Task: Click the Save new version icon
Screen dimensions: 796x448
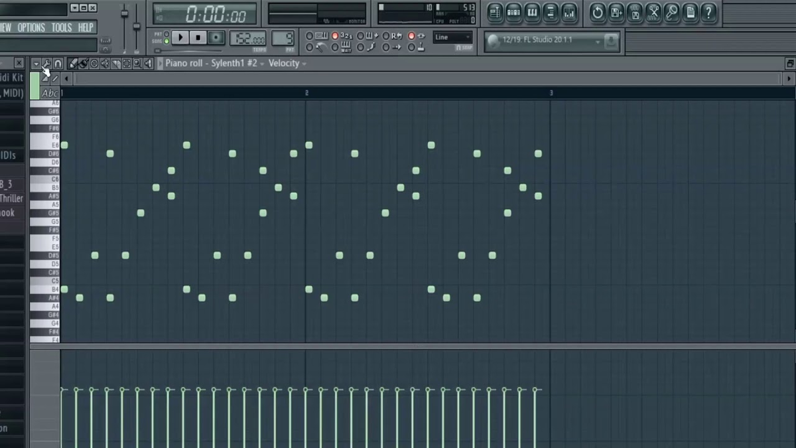Action: [x=616, y=12]
